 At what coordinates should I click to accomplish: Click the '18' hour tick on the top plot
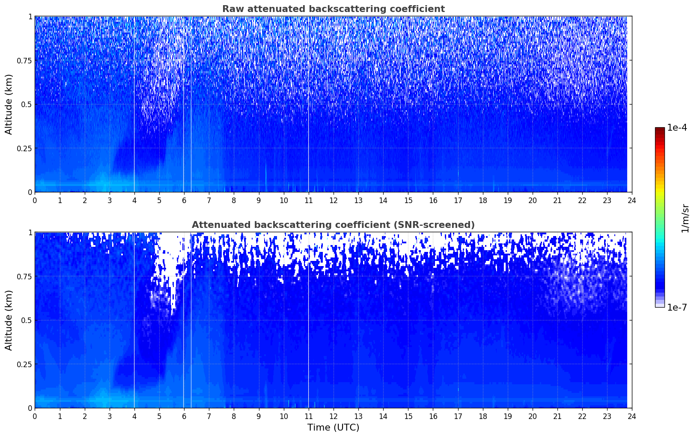tap(483, 200)
